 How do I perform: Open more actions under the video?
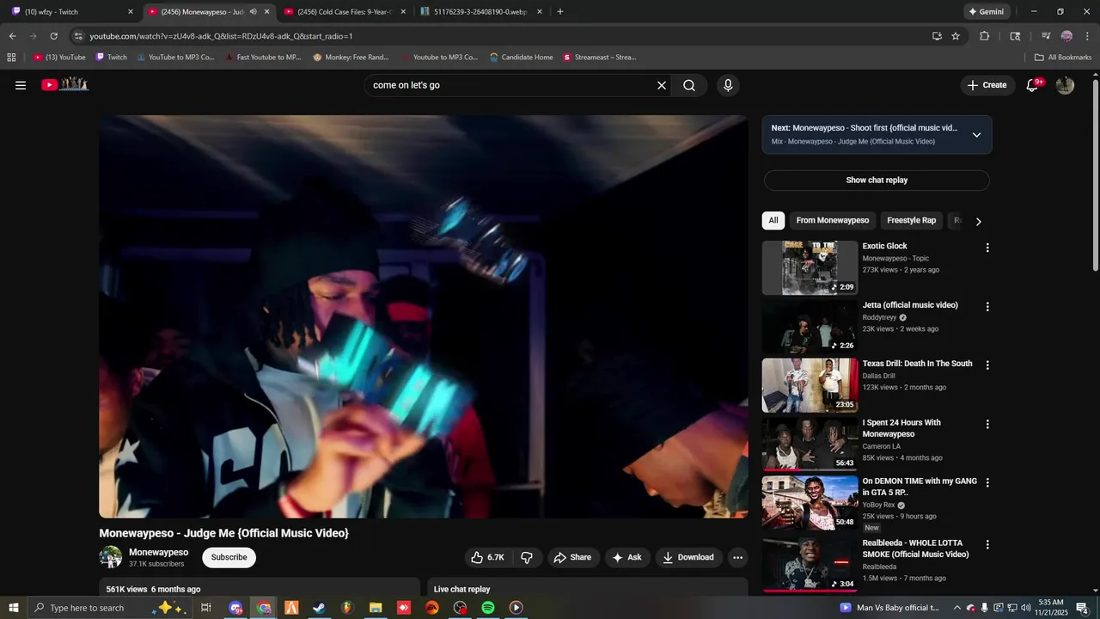coord(737,557)
